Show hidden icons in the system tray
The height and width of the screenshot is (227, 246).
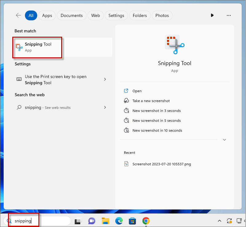click(220, 221)
